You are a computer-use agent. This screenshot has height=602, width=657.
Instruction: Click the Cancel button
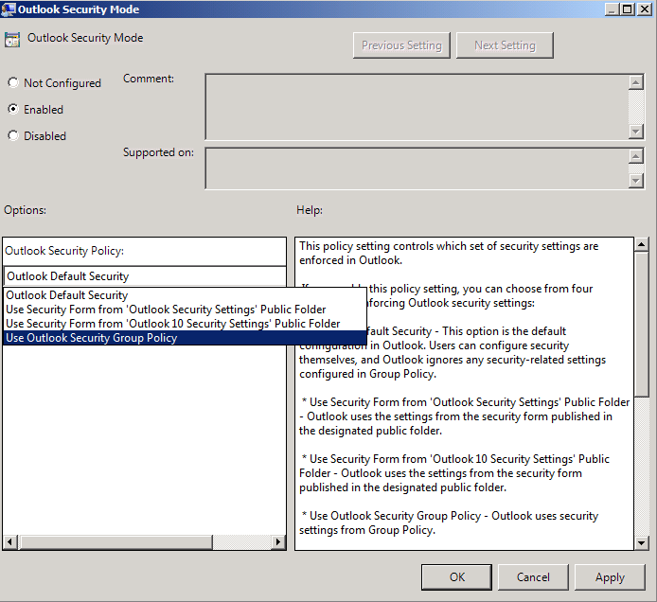tap(533, 576)
